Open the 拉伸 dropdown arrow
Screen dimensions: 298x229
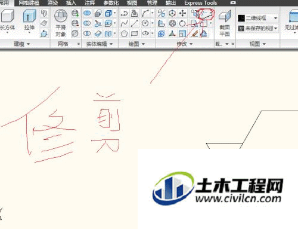pos(29,32)
